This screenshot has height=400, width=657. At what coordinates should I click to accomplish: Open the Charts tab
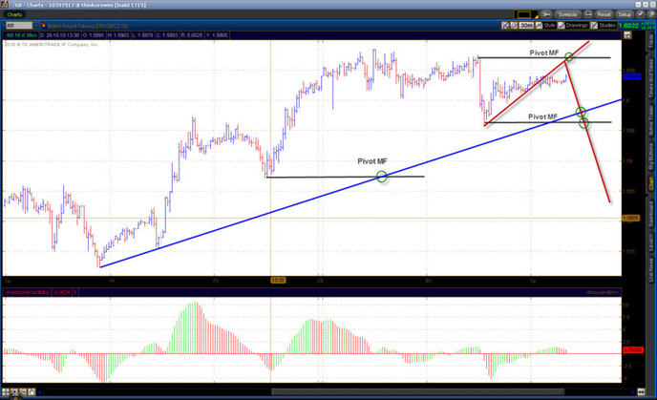[x=14, y=14]
